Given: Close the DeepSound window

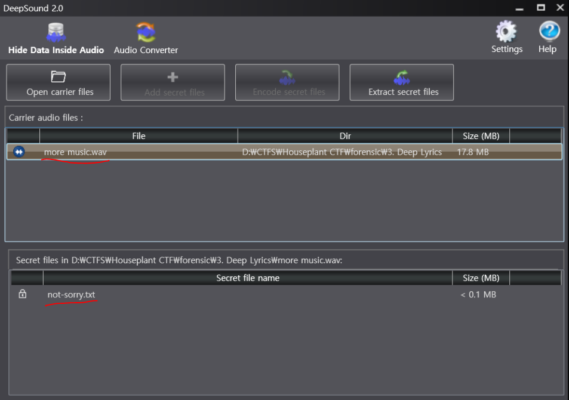Looking at the screenshot, I should pyautogui.click(x=560, y=8).
